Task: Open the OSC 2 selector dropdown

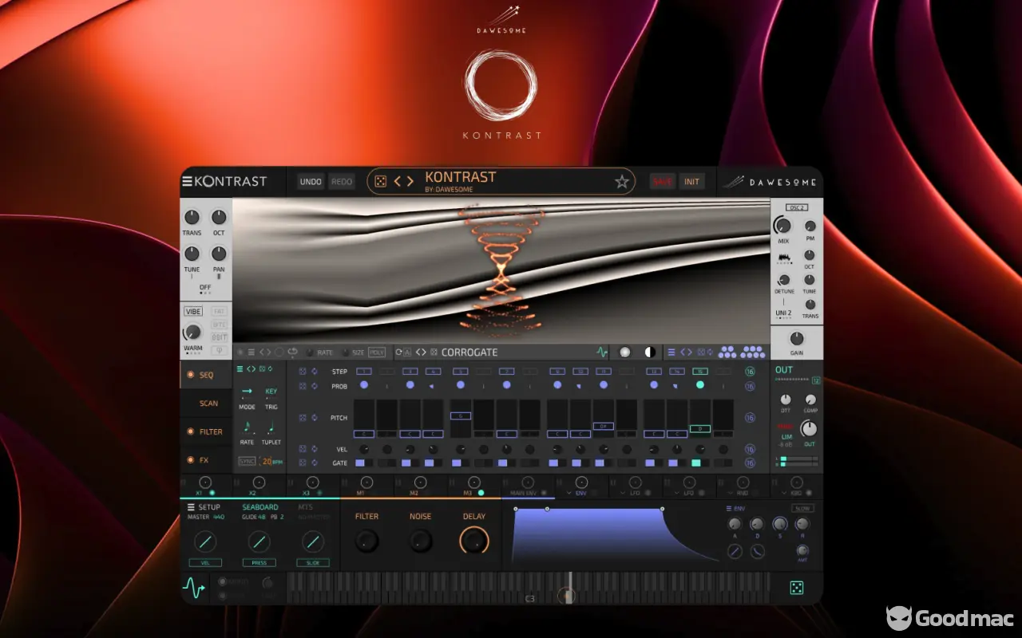Action: [796, 207]
